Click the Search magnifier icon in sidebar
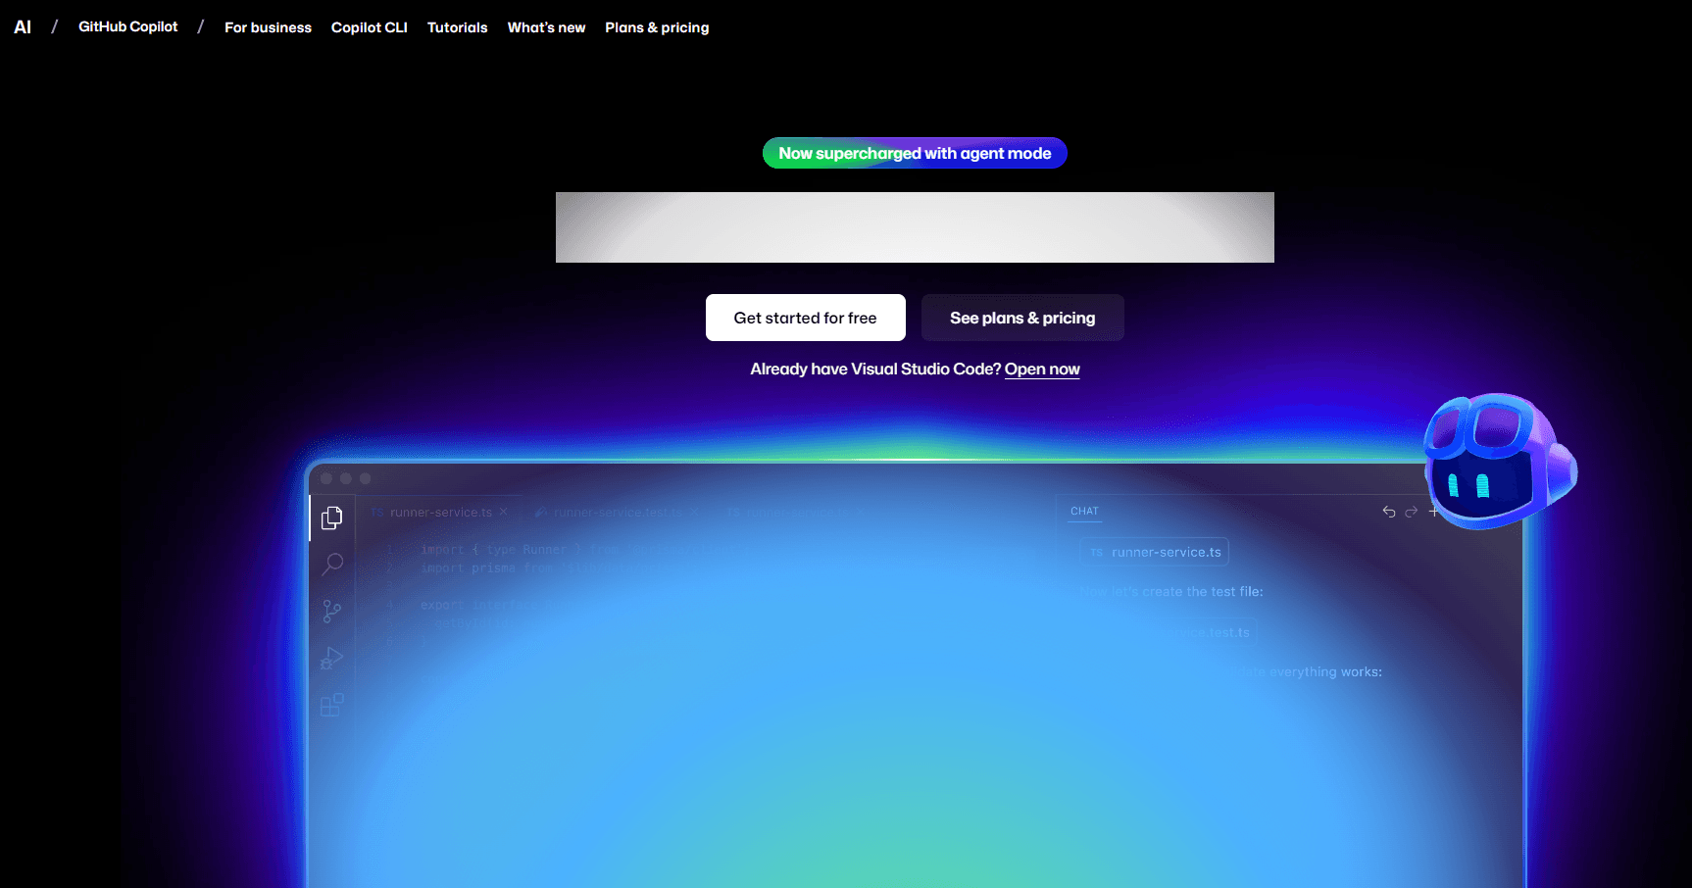Viewport: 1692px width, 888px height. [332, 564]
